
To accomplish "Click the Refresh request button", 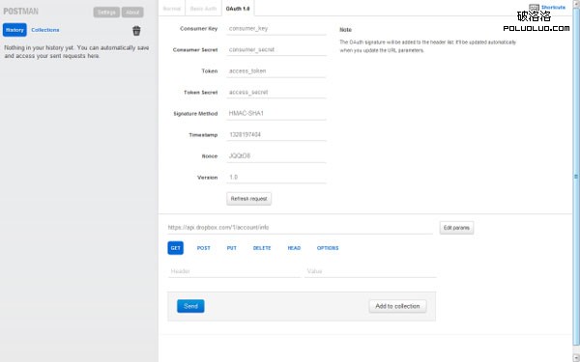I will tap(249, 199).
